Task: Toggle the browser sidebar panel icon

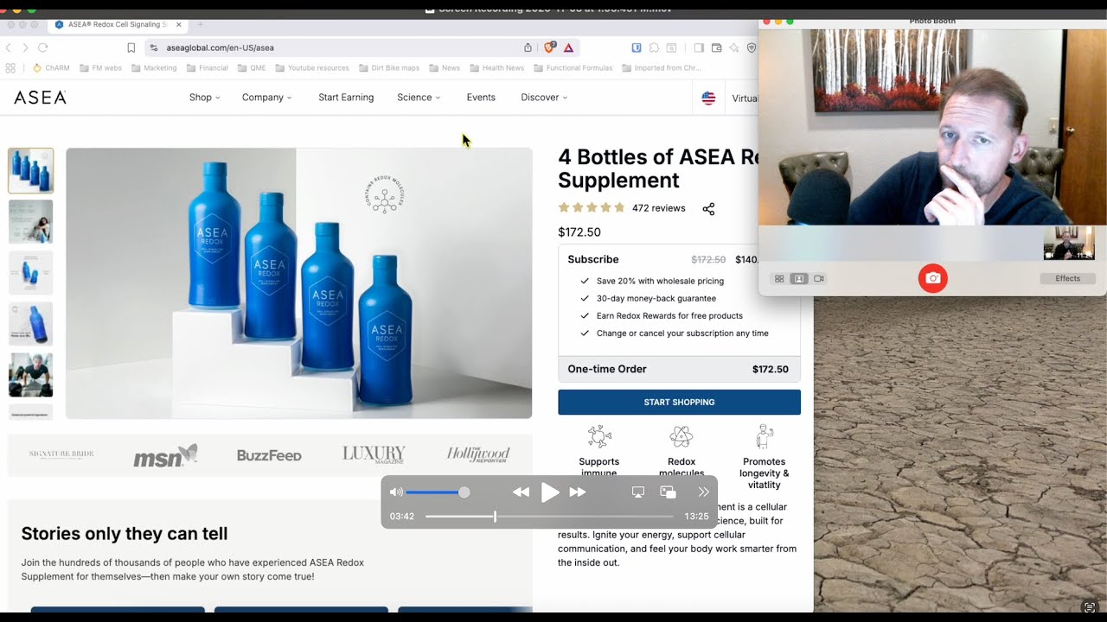Action: point(699,48)
